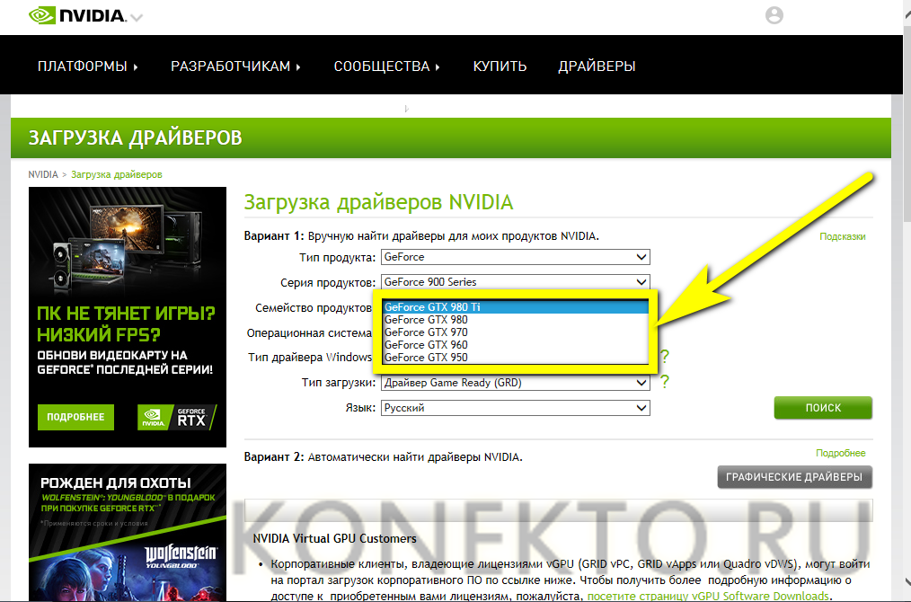Open the Разработчикам menu
This screenshot has width=911, height=602.
pyautogui.click(x=235, y=66)
